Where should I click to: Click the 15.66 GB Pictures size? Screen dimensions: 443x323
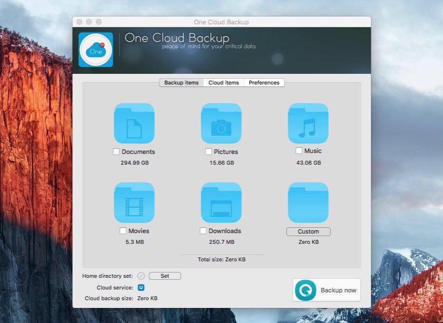tap(222, 163)
